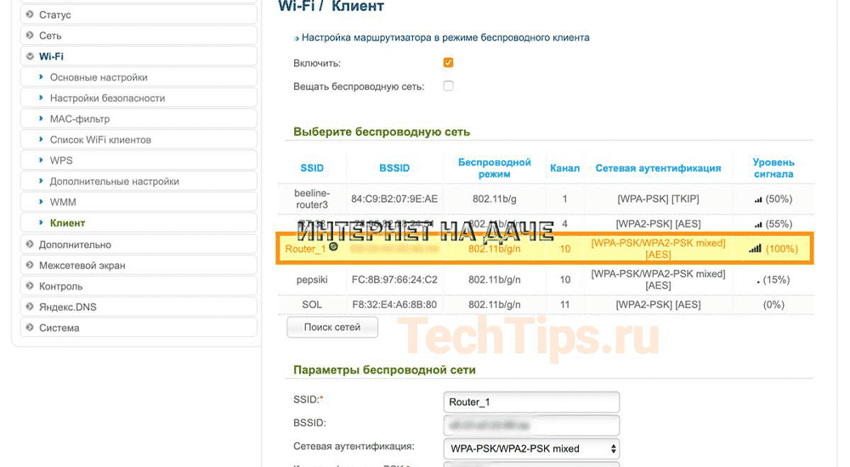Expand the Сеть menu section
The height and width of the screenshot is (467, 850).
point(139,35)
